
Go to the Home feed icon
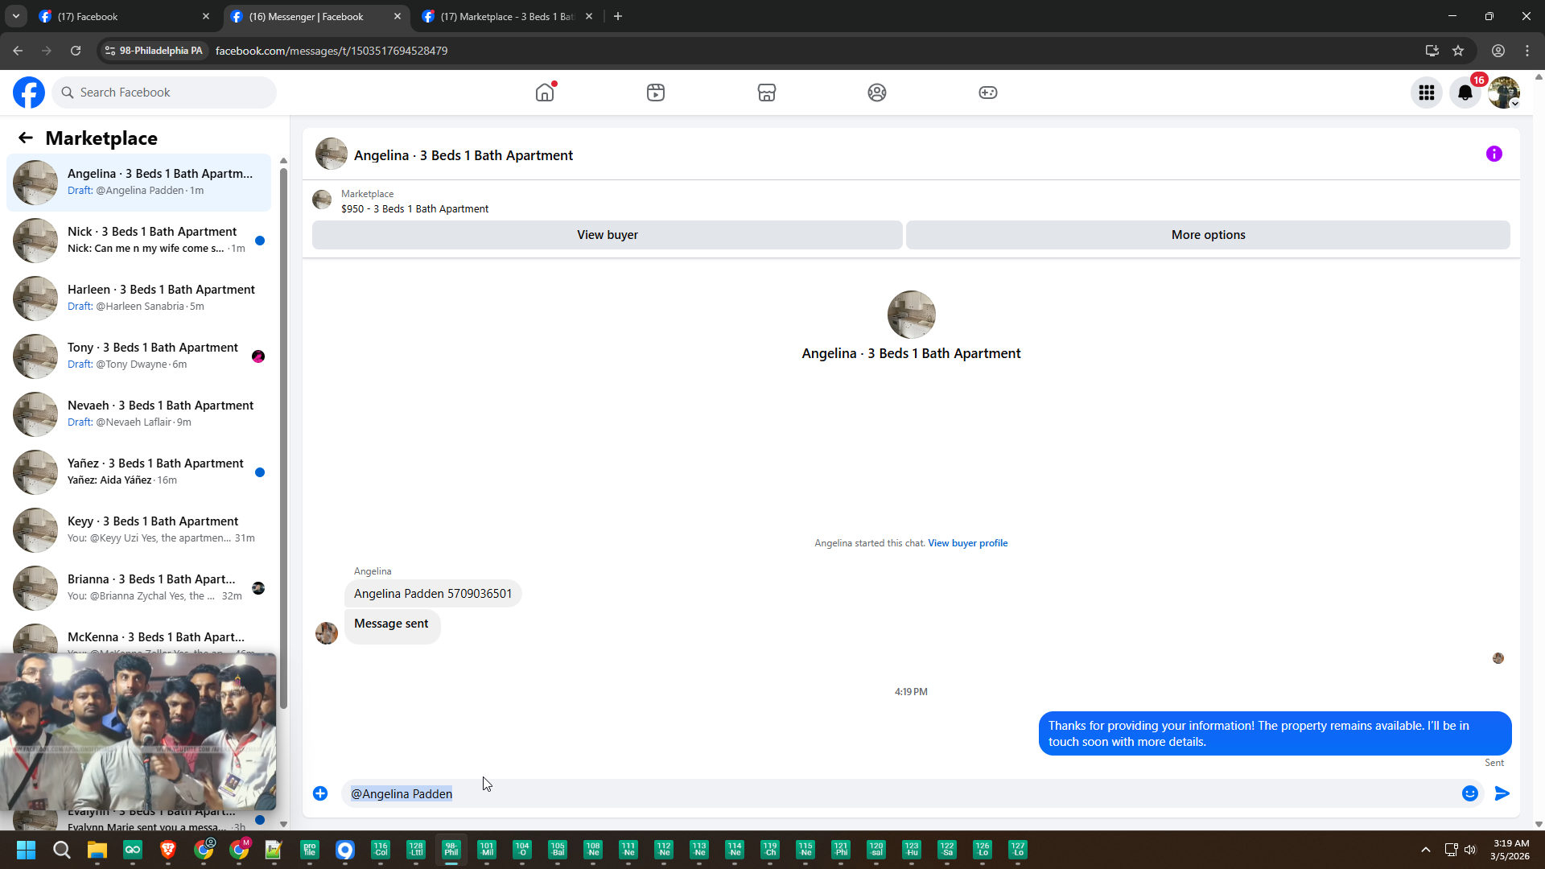[x=545, y=93]
